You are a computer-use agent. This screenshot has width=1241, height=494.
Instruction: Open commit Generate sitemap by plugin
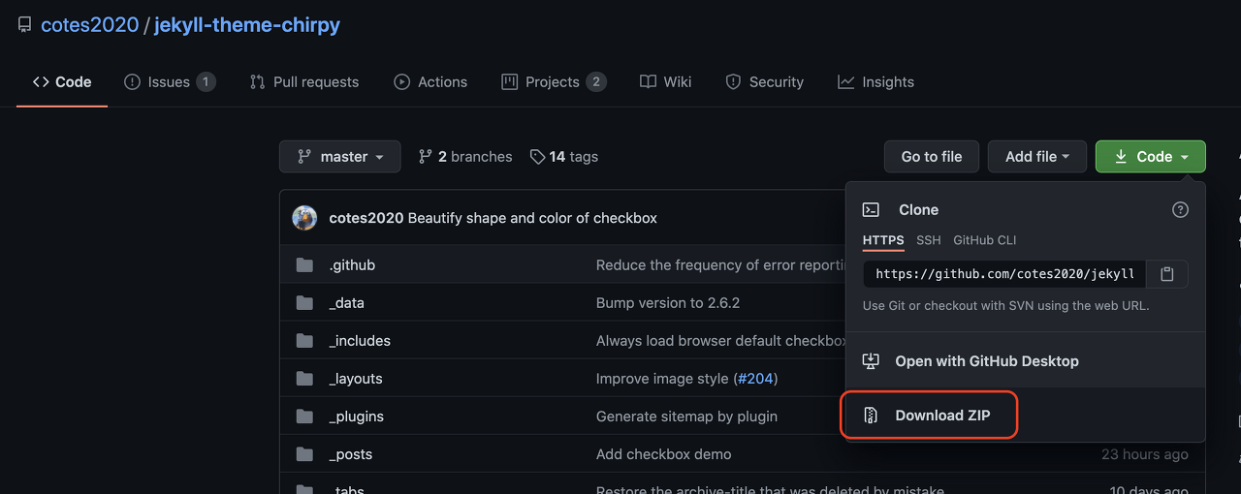686,417
